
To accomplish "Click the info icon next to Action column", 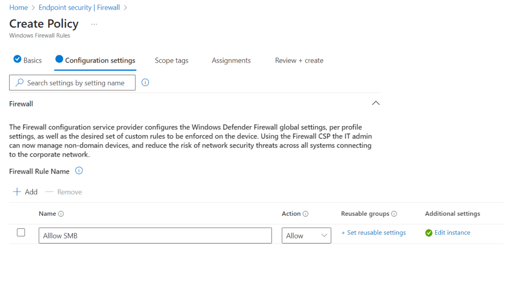I will [x=306, y=214].
